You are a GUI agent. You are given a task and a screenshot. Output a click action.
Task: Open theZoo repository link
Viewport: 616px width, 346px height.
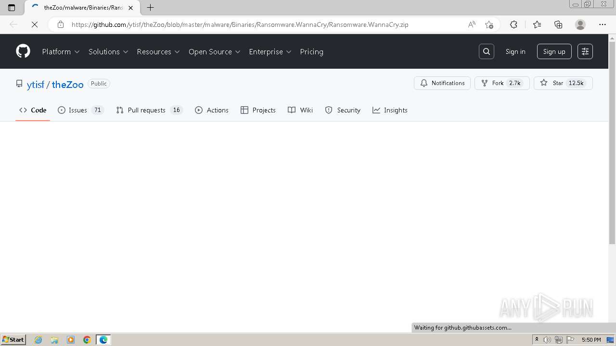tap(68, 84)
